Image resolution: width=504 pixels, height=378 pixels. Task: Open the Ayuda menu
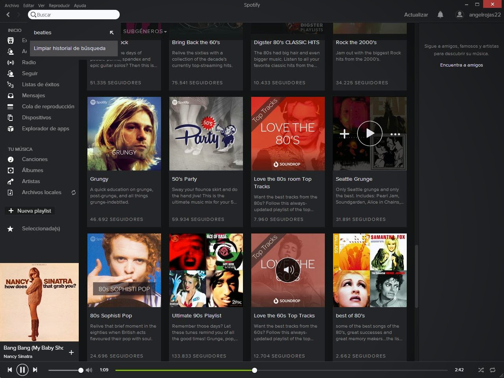80,6
